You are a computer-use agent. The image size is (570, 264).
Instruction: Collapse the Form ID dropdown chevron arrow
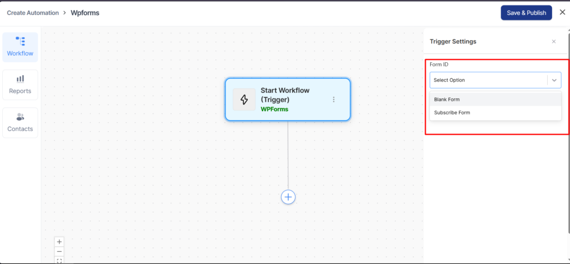click(x=554, y=80)
